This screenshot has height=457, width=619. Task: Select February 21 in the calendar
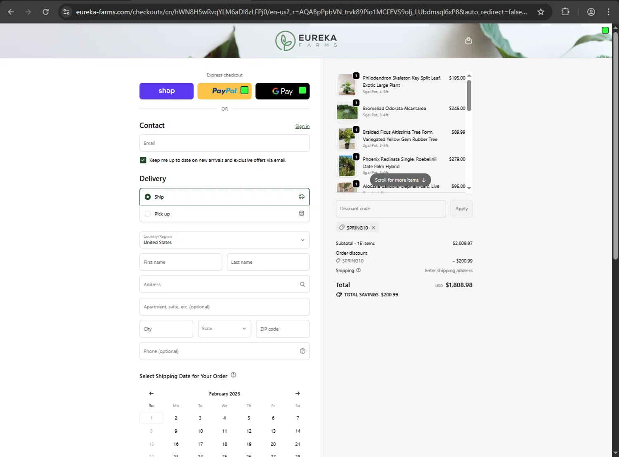tap(298, 444)
